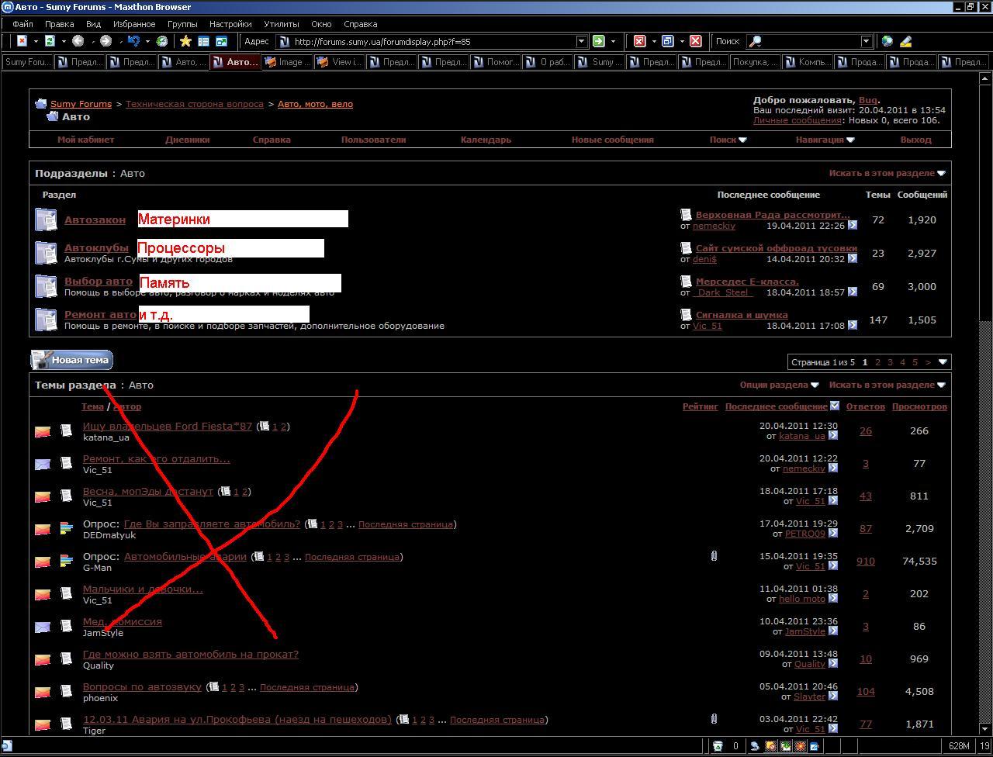993x757 pixels.
Task: Open Опции раздела dropdown
Action: click(x=779, y=385)
